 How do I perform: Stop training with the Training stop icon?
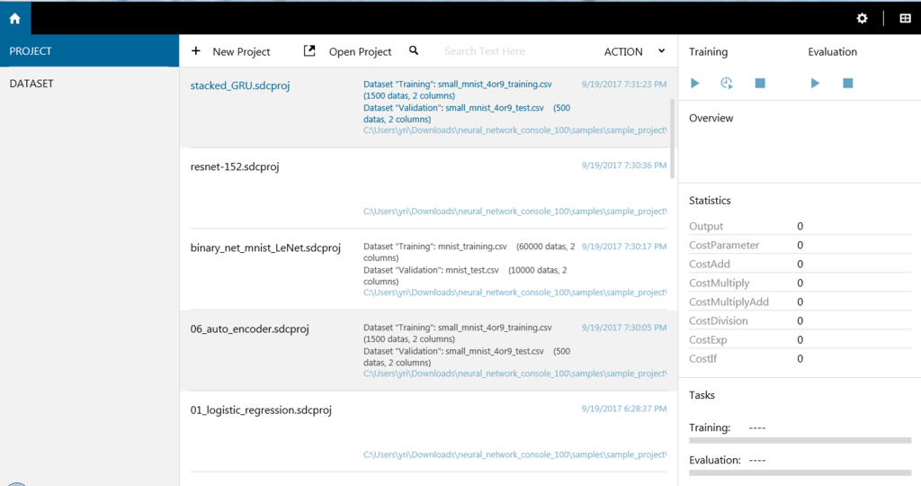pyautogui.click(x=760, y=84)
